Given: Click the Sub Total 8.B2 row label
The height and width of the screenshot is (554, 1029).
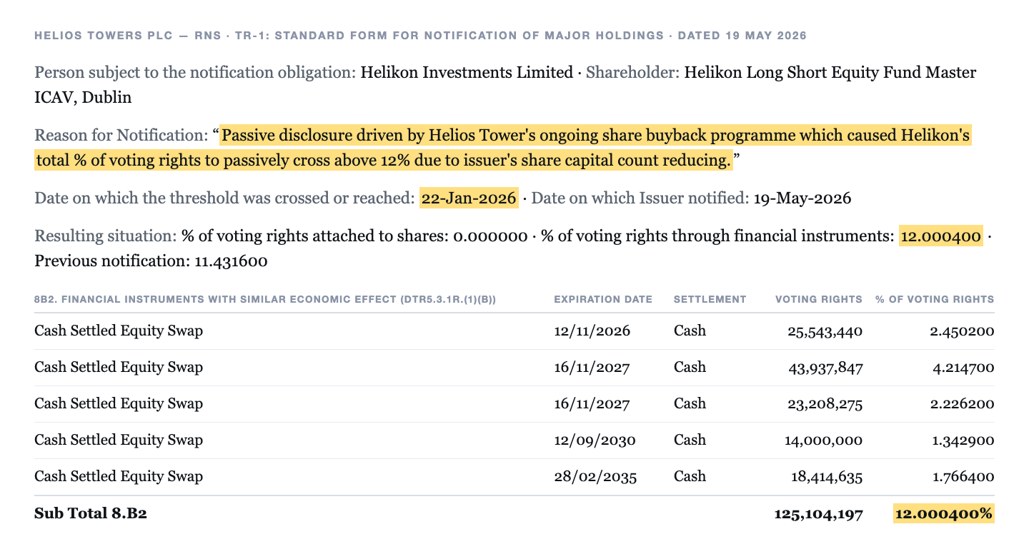Looking at the screenshot, I should tap(91, 513).
